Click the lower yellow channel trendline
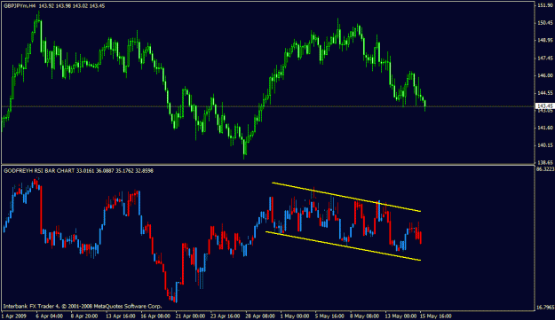Screen dimensions: 555x320 (x=343, y=246)
